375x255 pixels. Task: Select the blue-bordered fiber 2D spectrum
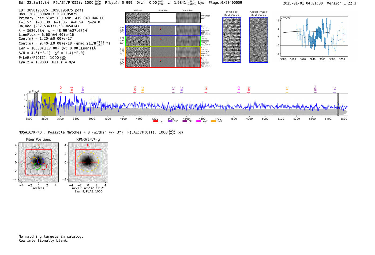click(x=138, y=31)
